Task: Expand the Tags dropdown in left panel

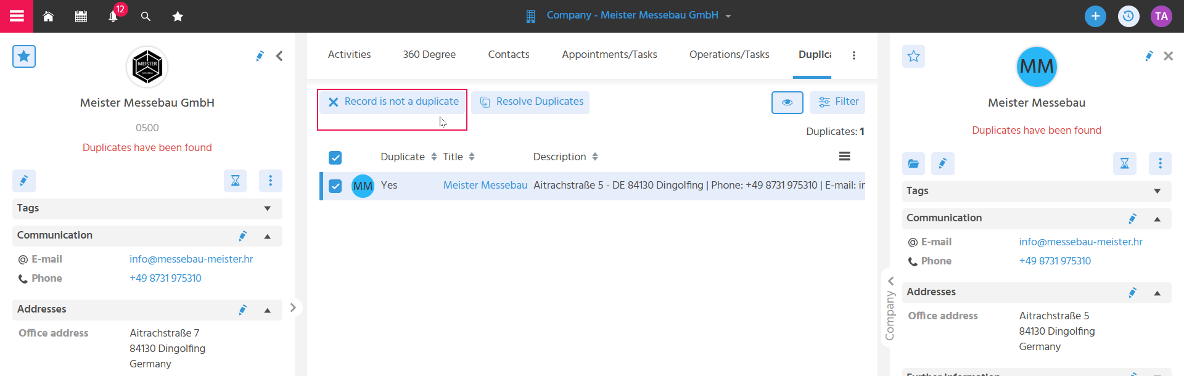Action: point(268,208)
